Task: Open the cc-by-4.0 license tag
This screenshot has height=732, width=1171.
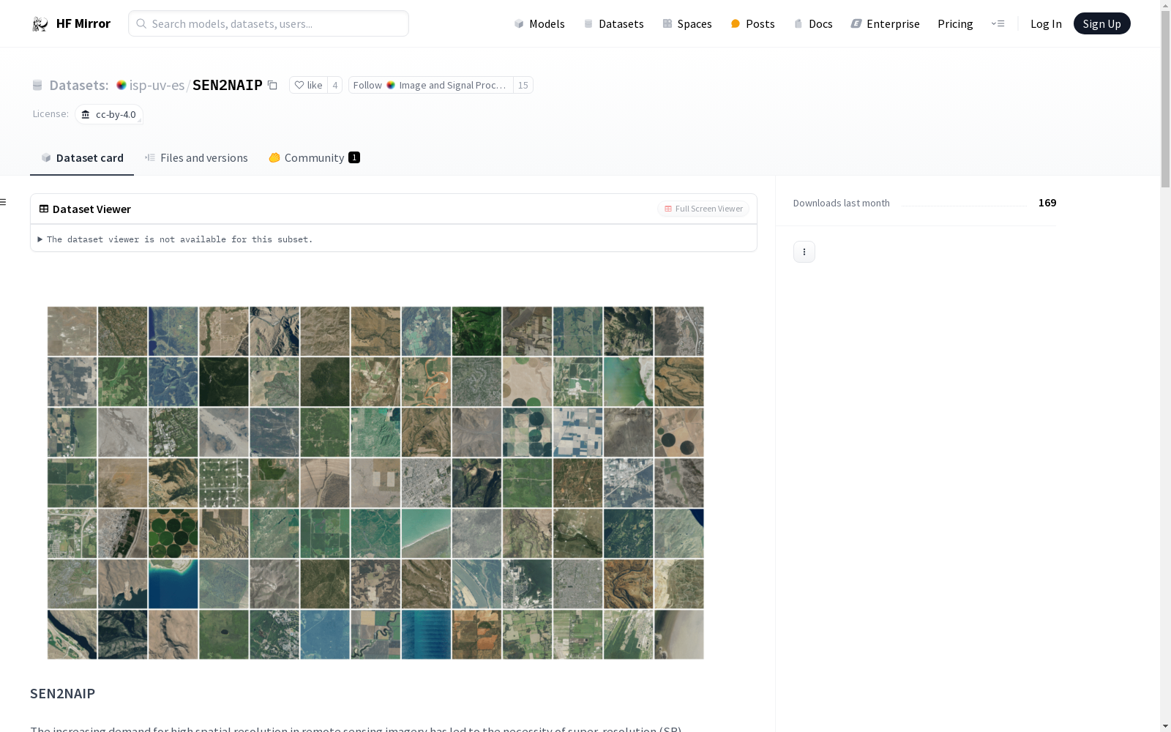Action: (x=108, y=115)
